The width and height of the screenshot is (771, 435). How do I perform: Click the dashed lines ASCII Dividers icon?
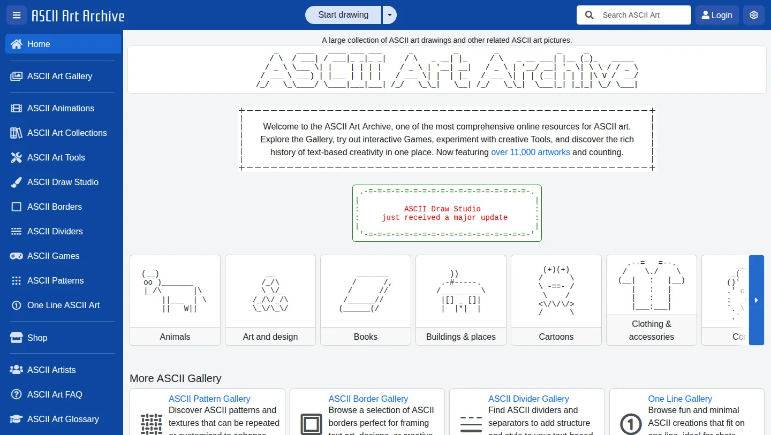pos(17,231)
